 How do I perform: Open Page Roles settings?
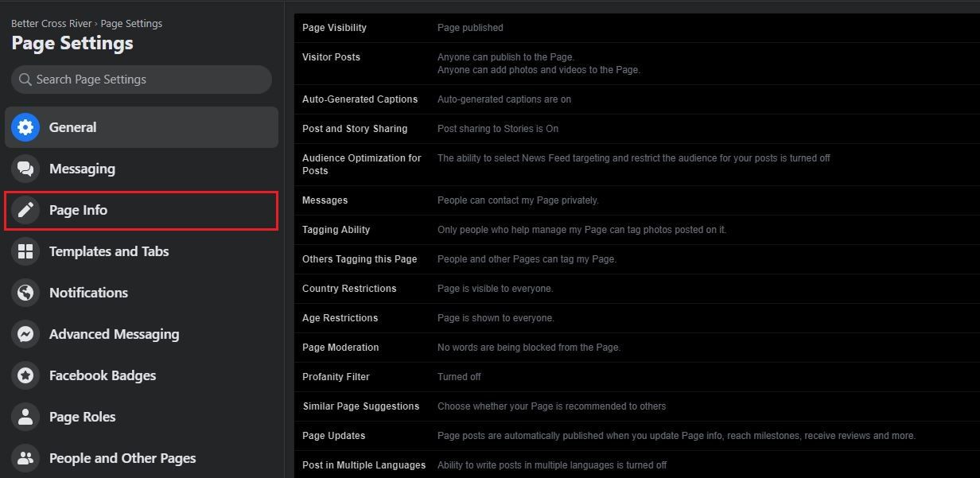142,417
